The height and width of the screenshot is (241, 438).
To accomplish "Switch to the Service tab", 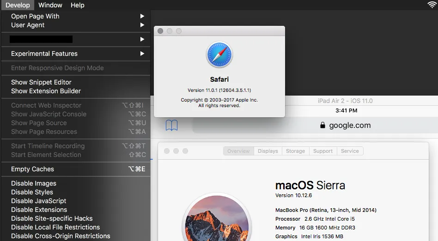I will click(350, 151).
